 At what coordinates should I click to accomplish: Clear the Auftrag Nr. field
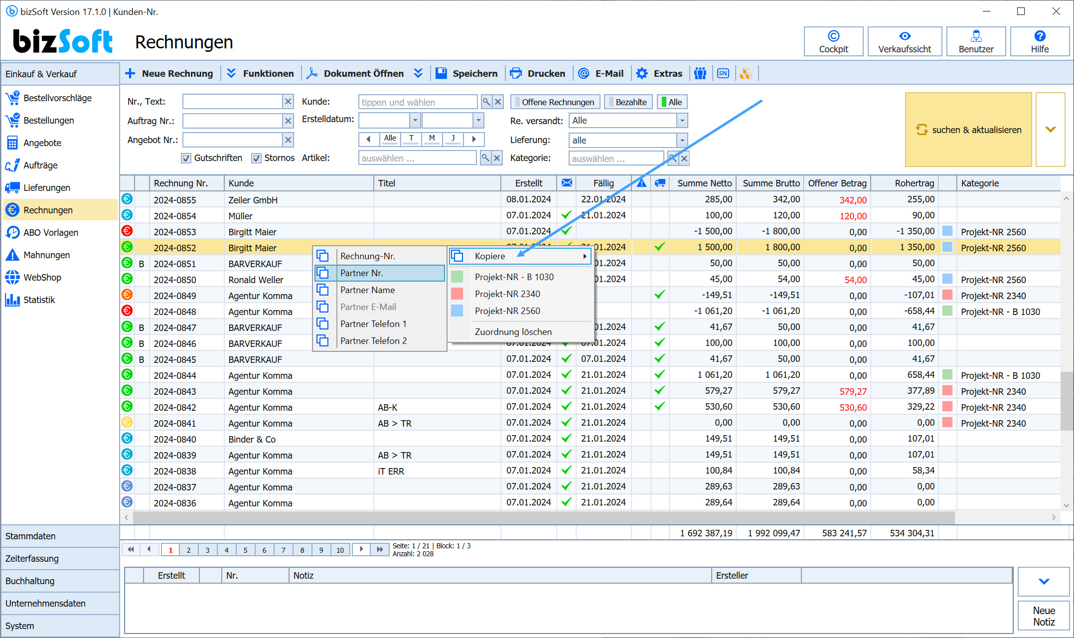pyautogui.click(x=288, y=121)
